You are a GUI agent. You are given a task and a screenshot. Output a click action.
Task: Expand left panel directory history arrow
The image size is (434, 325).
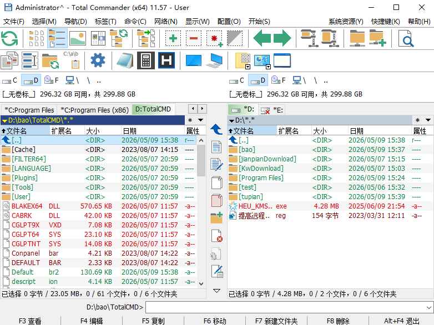click(x=201, y=120)
